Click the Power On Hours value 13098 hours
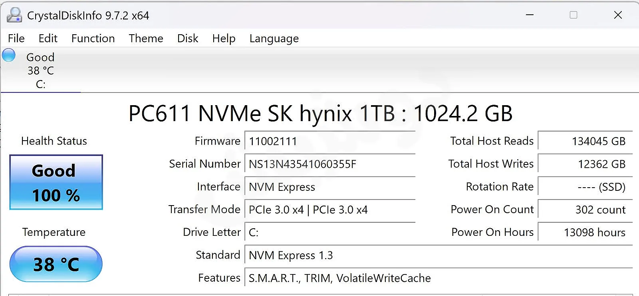The width and height of the screenshot is (639, 296). tap(585, 232)
